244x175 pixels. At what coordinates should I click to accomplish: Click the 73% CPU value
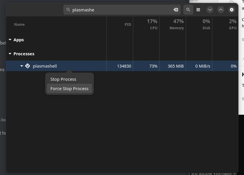pos(153,66)
